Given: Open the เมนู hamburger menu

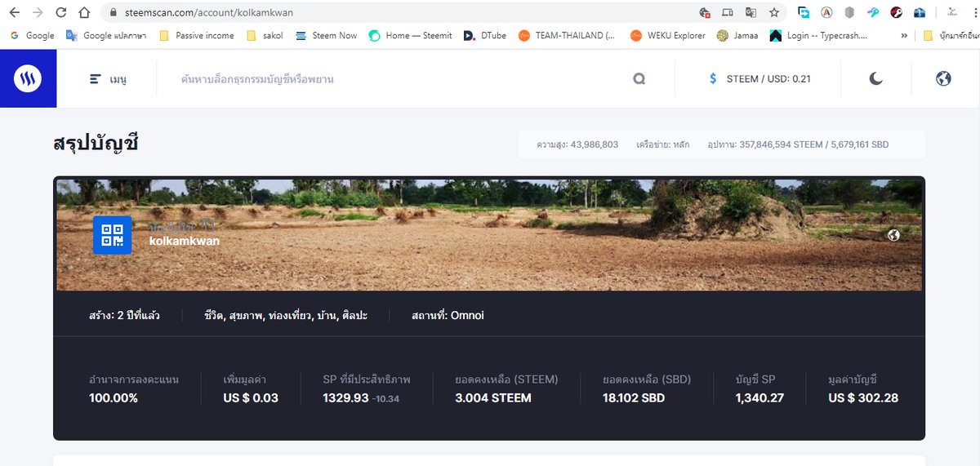Looking at the screenshot, I should point(108,79).
